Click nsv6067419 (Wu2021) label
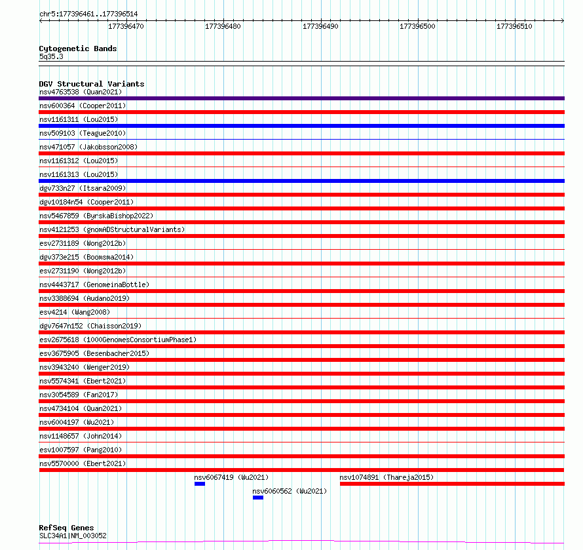This screenshot has height=550, width=583. click(x=231, y=477)
